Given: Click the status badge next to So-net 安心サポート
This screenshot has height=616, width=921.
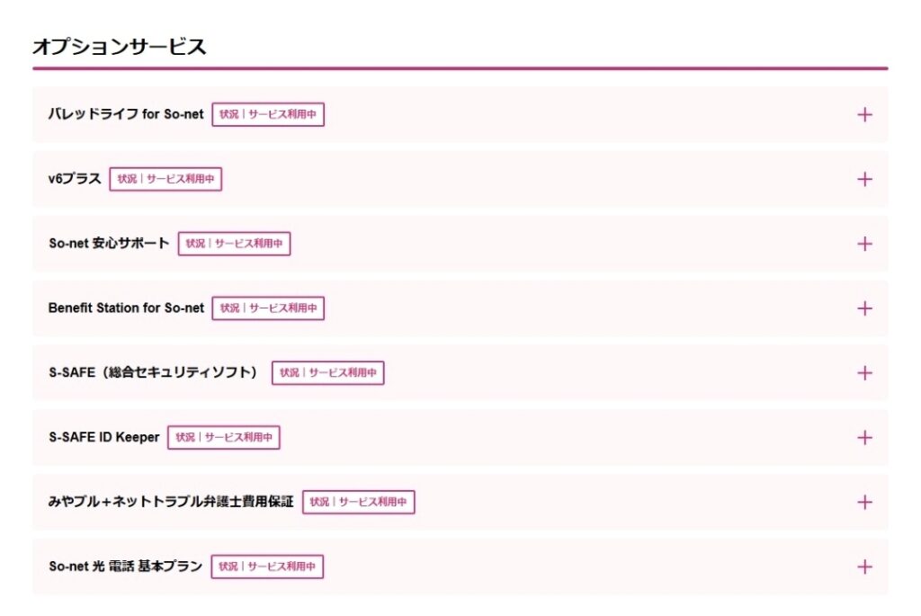Looking at the screenshot, I should [234, 244].
